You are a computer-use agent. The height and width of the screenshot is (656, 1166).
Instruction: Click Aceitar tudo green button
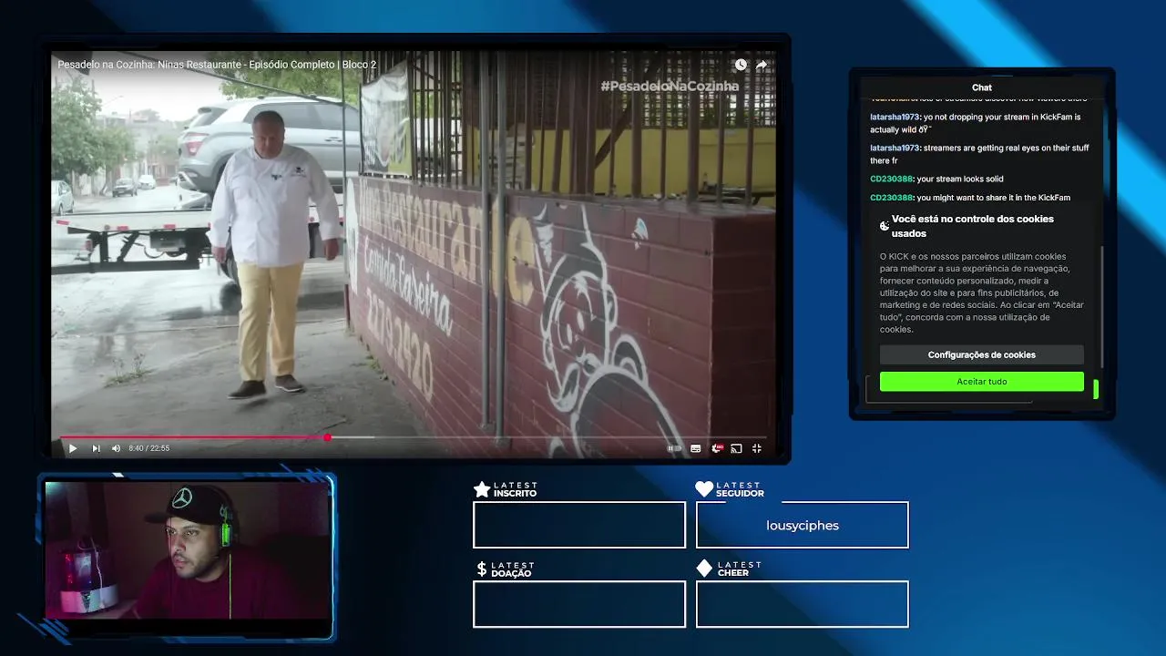point(982,382)
